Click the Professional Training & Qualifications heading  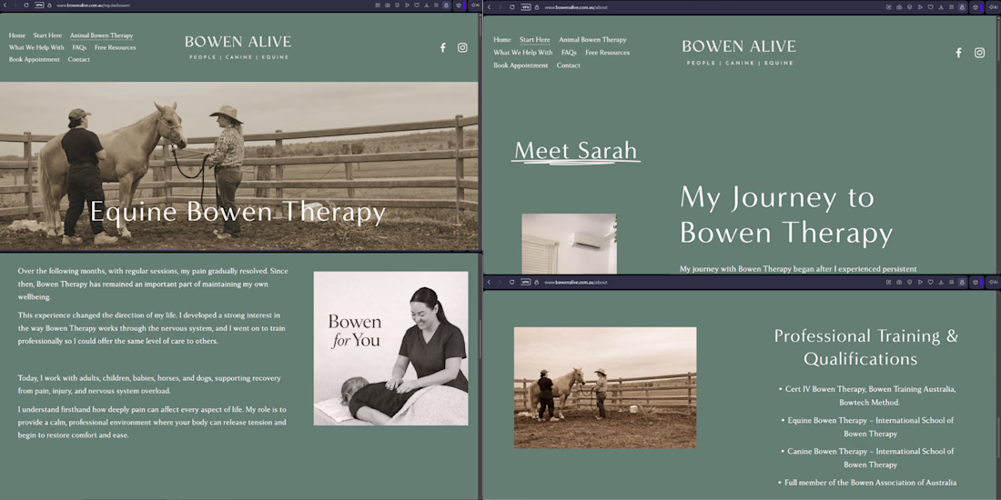tap(866, 347)
